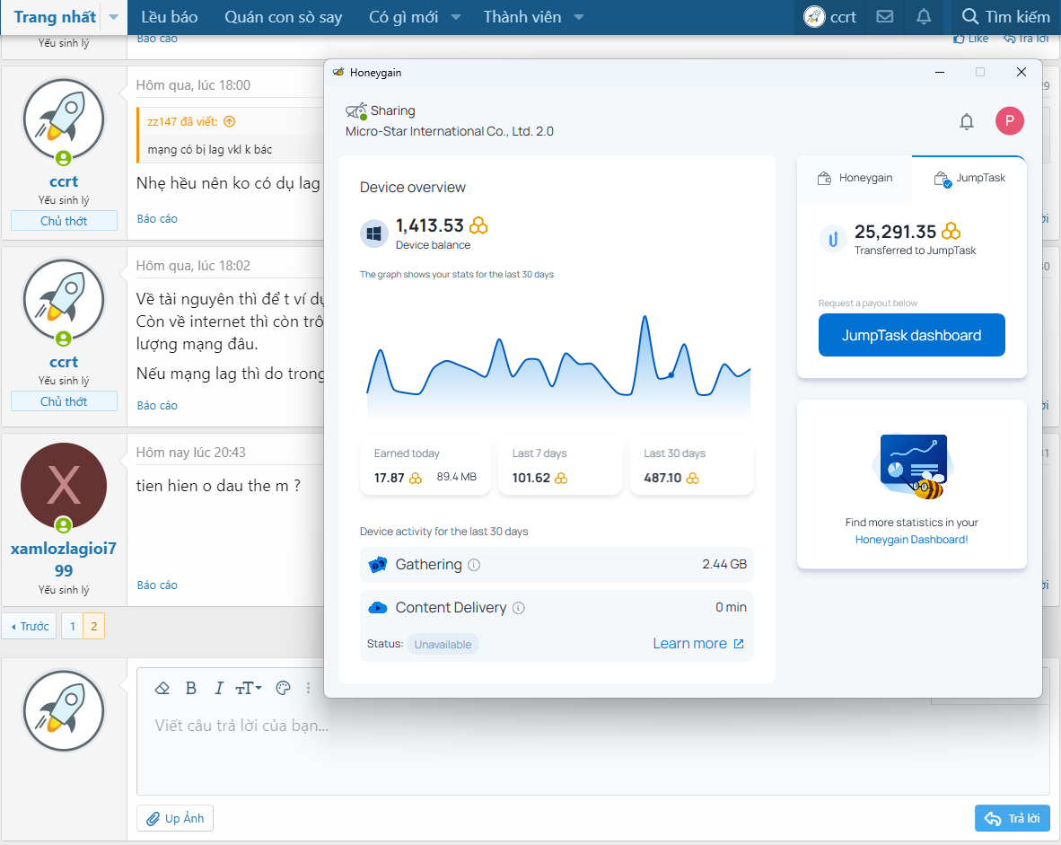Click the Content Delivery cloud icon
Image resolution: width=1061 pixels, height=845 pixels.
coord(377,607)
